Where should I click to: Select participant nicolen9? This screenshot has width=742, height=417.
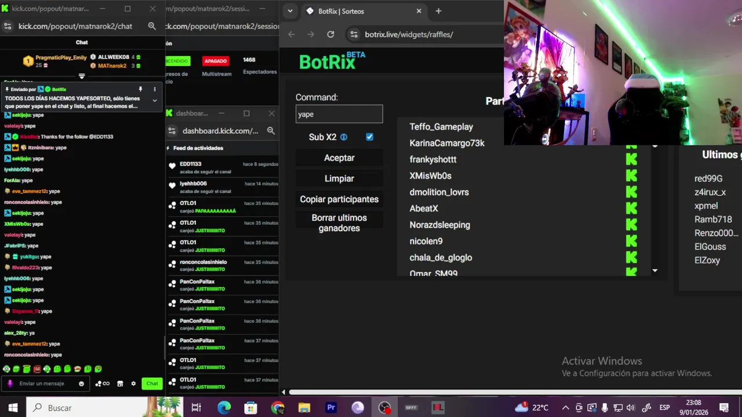click(x=426, y=241)
